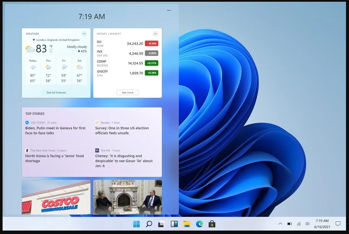The image size is (349, 234).
Task: Toggle the Widgets panel taskbar icon
Action: [x=174, y=224]
